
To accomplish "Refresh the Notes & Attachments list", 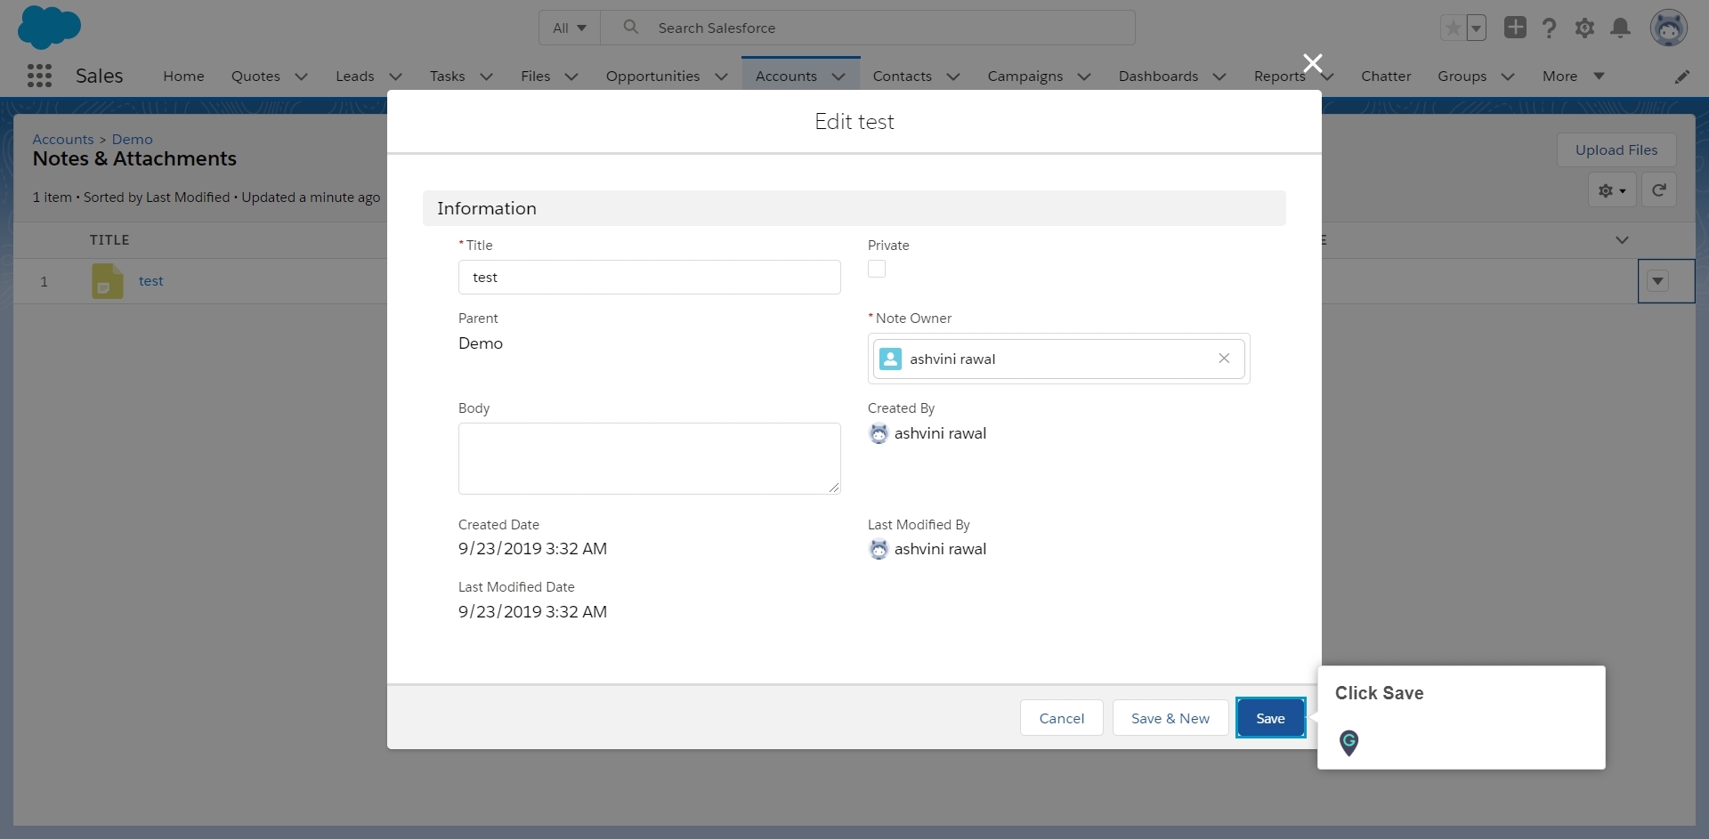I will pyautogui.click(x=1659, y=190).
